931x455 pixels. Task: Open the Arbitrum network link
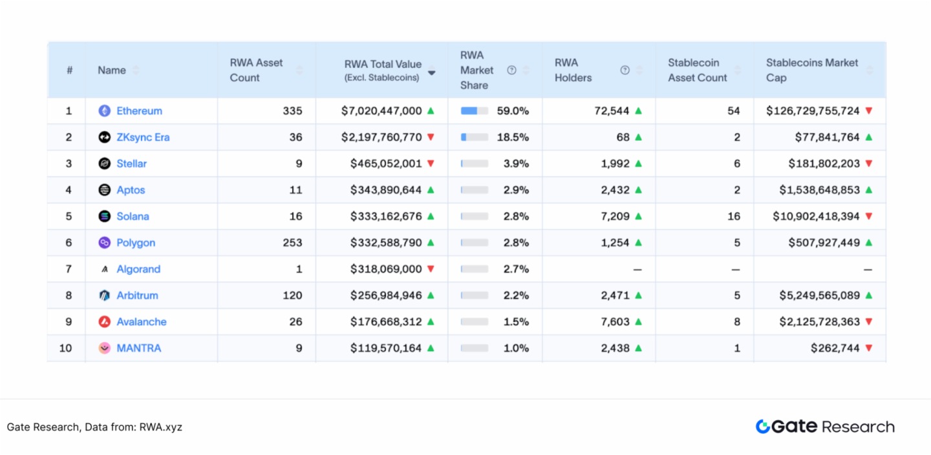(x=137, y=296)
